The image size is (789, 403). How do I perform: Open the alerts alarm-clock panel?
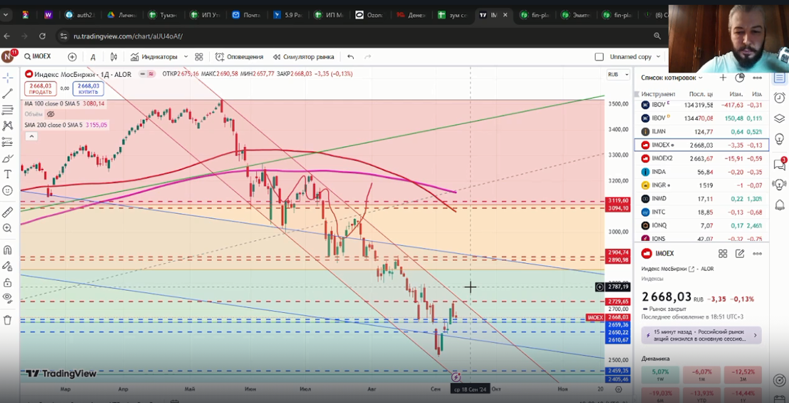779,98
